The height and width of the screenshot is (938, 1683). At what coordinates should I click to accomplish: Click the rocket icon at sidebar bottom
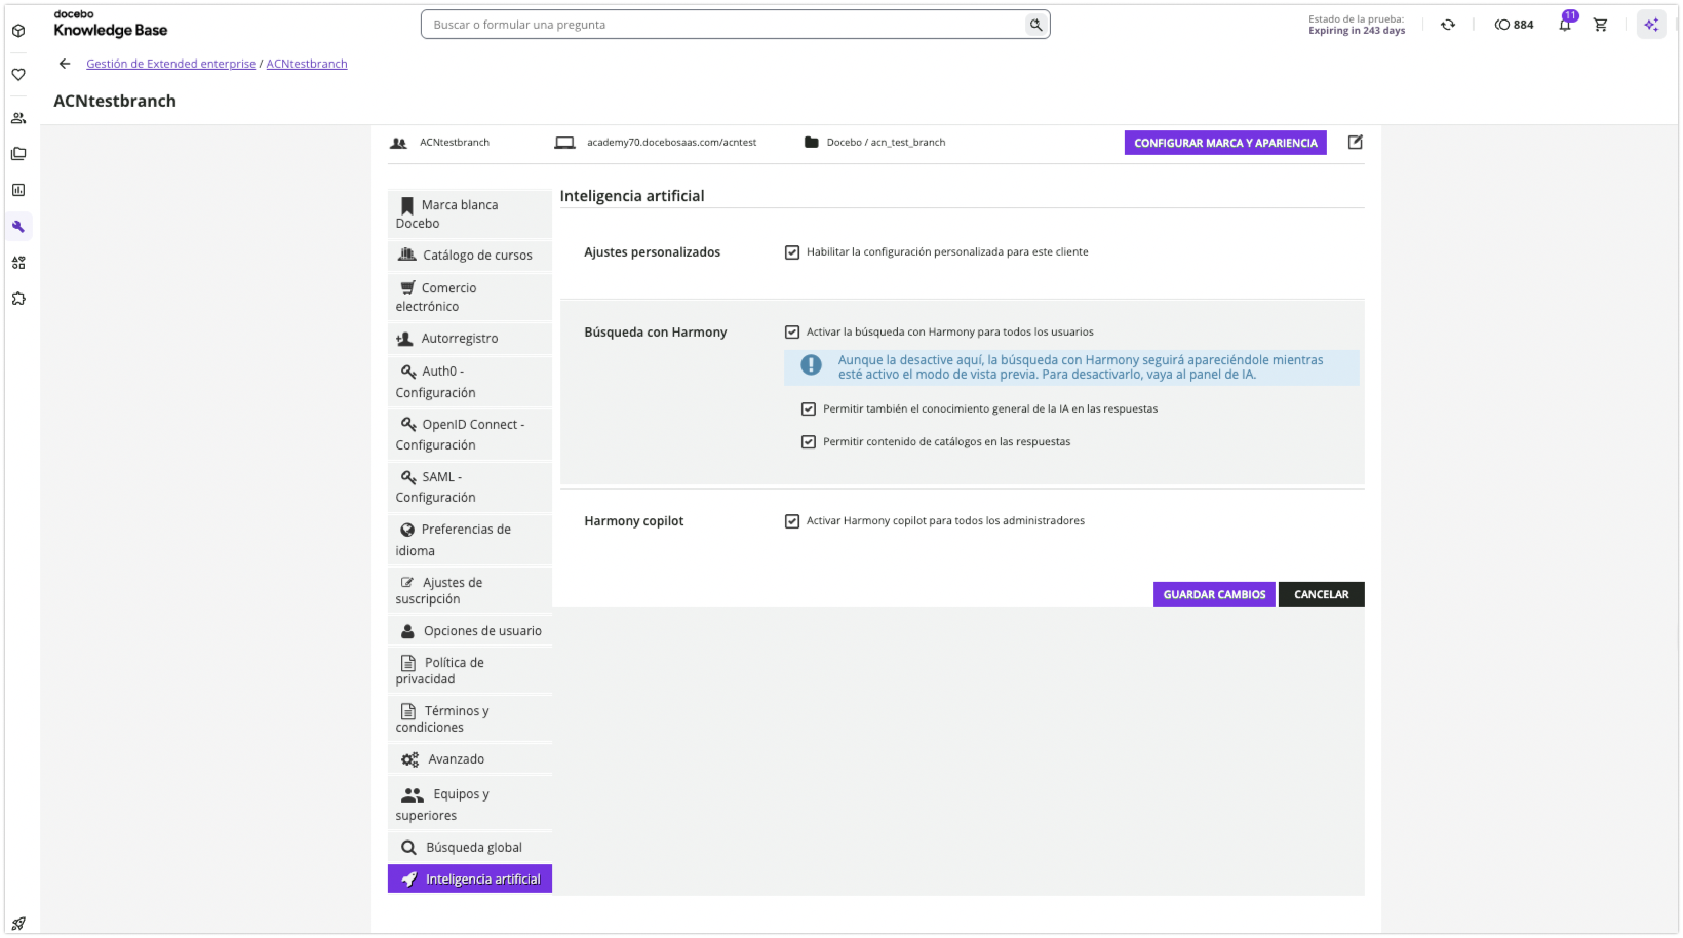(18, 923)
